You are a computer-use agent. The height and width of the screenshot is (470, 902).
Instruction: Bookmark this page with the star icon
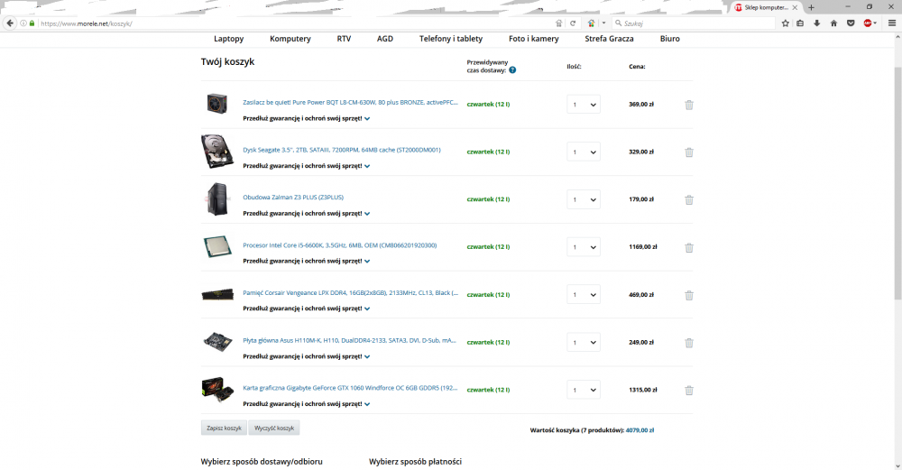pyautogui.click(x=786, y=23)
